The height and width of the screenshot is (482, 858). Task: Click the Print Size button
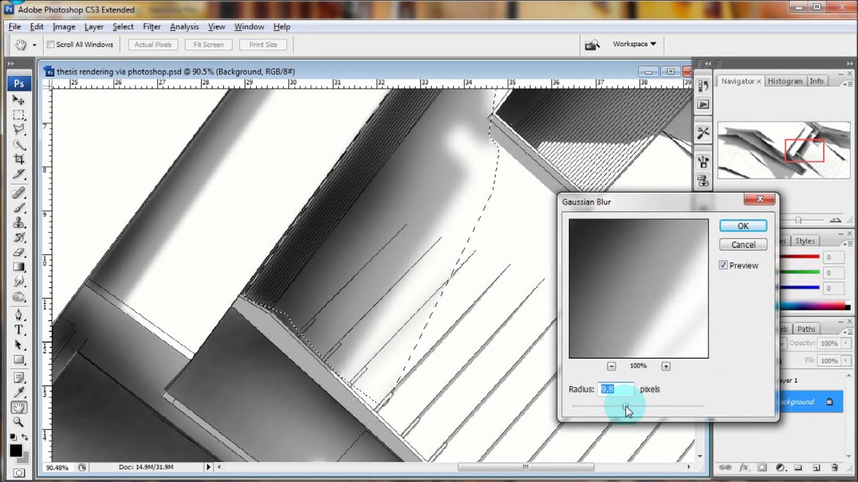pyautogui.click(x=263, y=45)
